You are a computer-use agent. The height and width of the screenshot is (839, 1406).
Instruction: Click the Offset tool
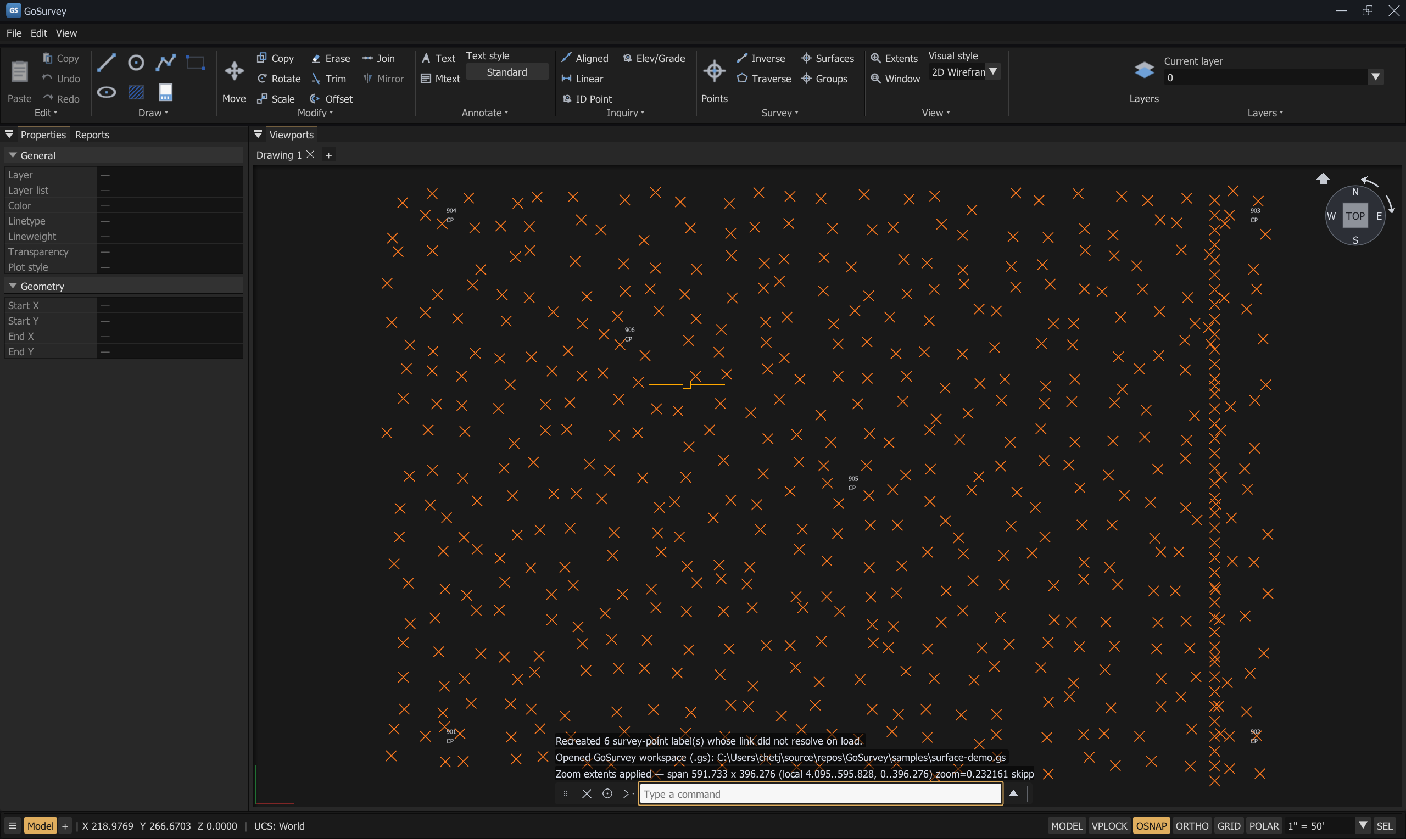[x=331, y=99]
